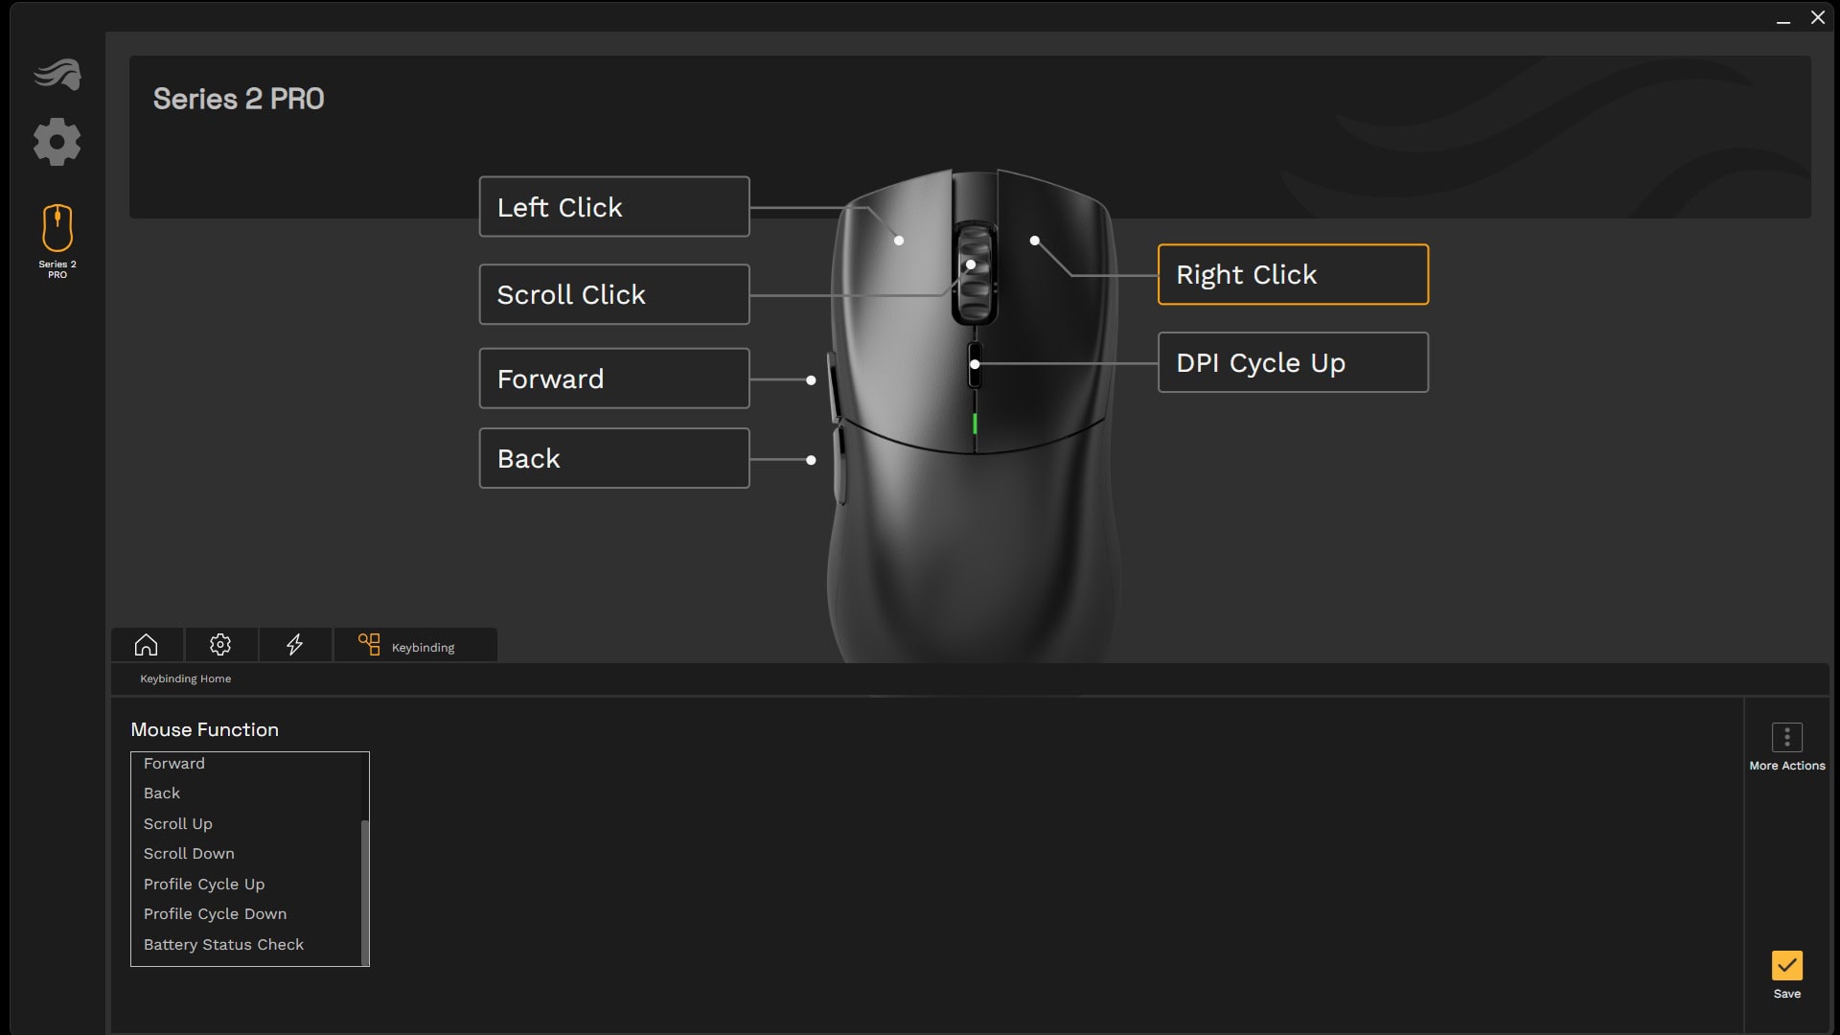Click the Series 2 PRO mouse icon

(57, 227)
